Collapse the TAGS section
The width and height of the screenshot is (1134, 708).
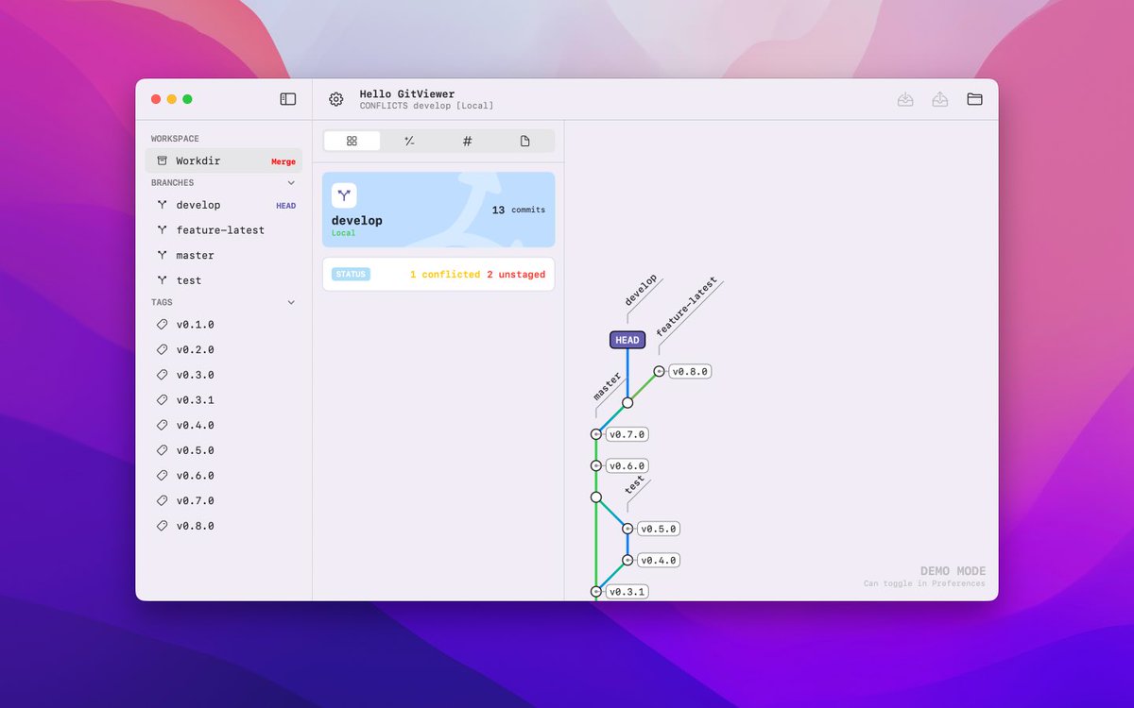coord(291,302)
